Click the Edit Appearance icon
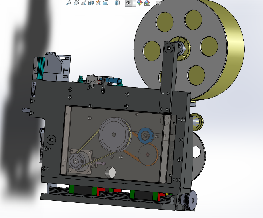 click(x=140, y=3)
